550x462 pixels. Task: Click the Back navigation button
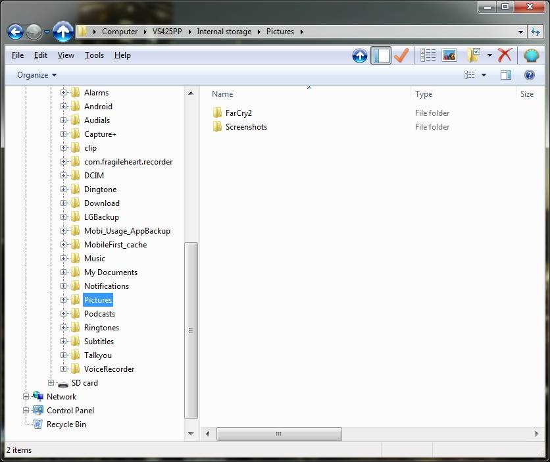point(16,32)
